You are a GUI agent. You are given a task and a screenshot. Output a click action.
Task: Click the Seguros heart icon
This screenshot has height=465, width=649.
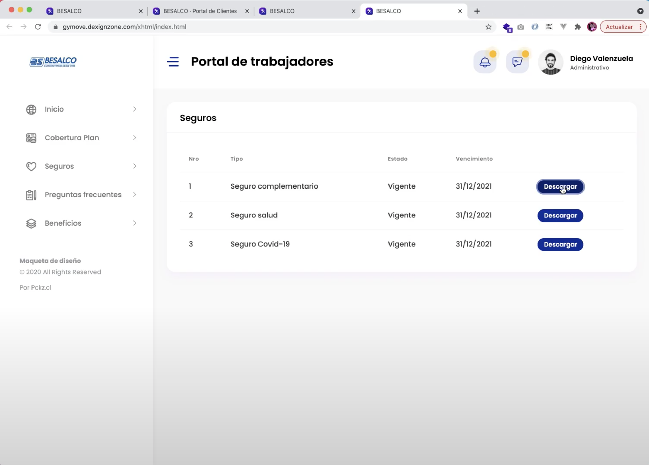pos(31,167)
